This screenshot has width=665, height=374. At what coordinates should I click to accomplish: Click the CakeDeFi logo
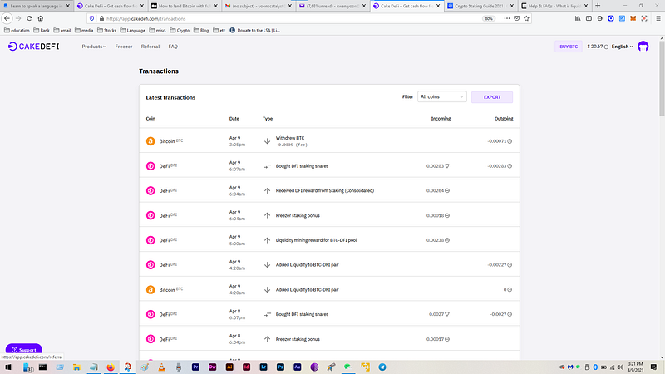pos(33,47)
